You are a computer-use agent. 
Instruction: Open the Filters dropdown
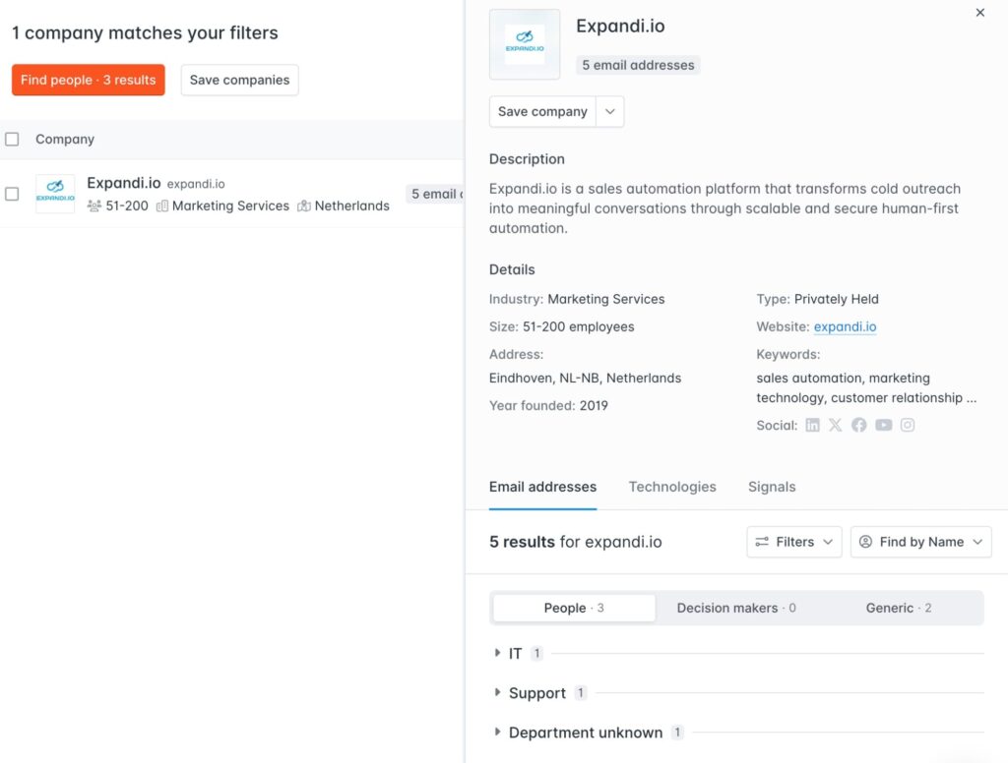tap(793, 542)
